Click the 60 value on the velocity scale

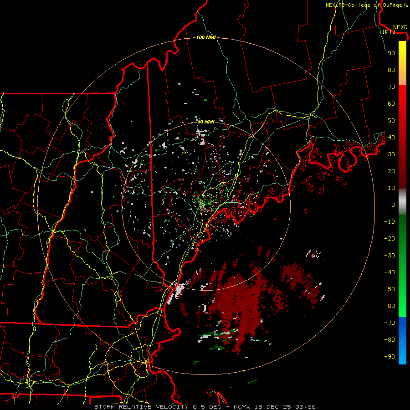click(x=391, y=104)
